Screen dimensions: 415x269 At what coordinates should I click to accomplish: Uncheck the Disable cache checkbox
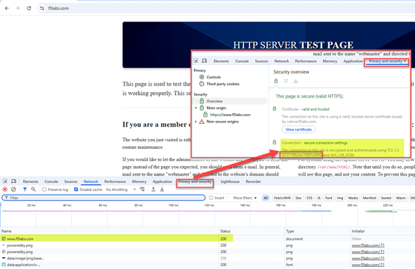click(x=76, y=189)
